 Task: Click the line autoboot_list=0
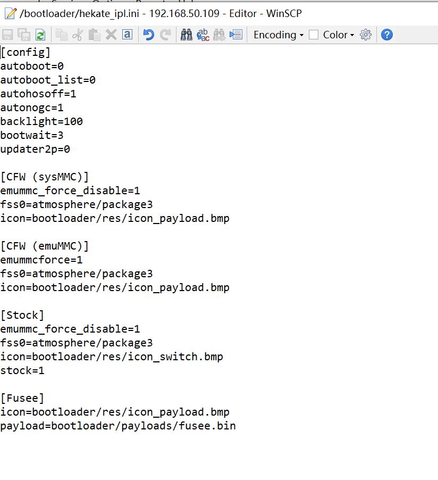pyautogui.click(x=48, y=80)
